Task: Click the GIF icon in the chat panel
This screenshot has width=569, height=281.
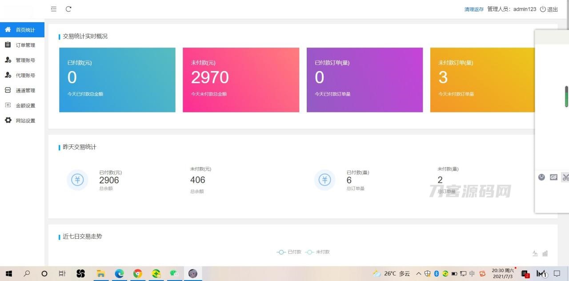Action: 553,177
